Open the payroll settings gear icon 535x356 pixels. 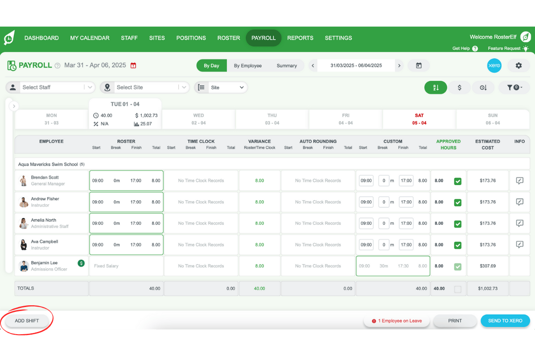click(x=518, y=65)
